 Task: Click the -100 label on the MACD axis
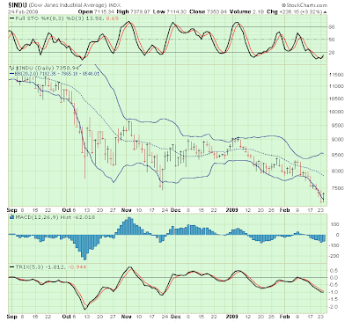(334, 245)
